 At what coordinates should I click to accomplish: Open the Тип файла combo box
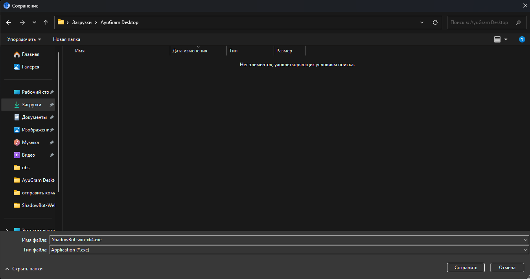pyautogui.click(x=289, y=250)
